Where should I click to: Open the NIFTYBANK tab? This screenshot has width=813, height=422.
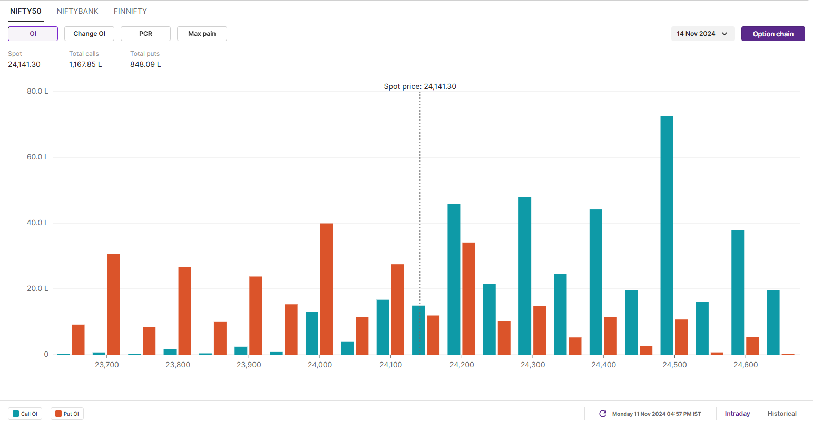coord(77,11)
